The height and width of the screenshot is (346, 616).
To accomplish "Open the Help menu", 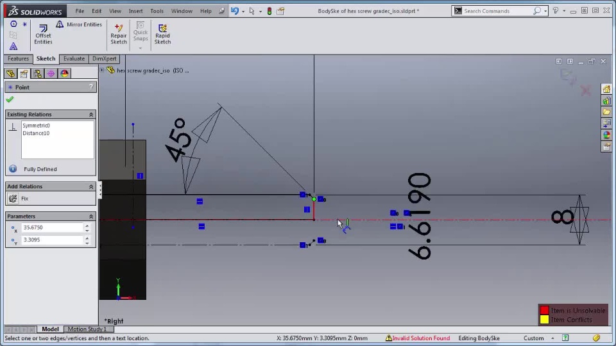I will tap(206, 11).
